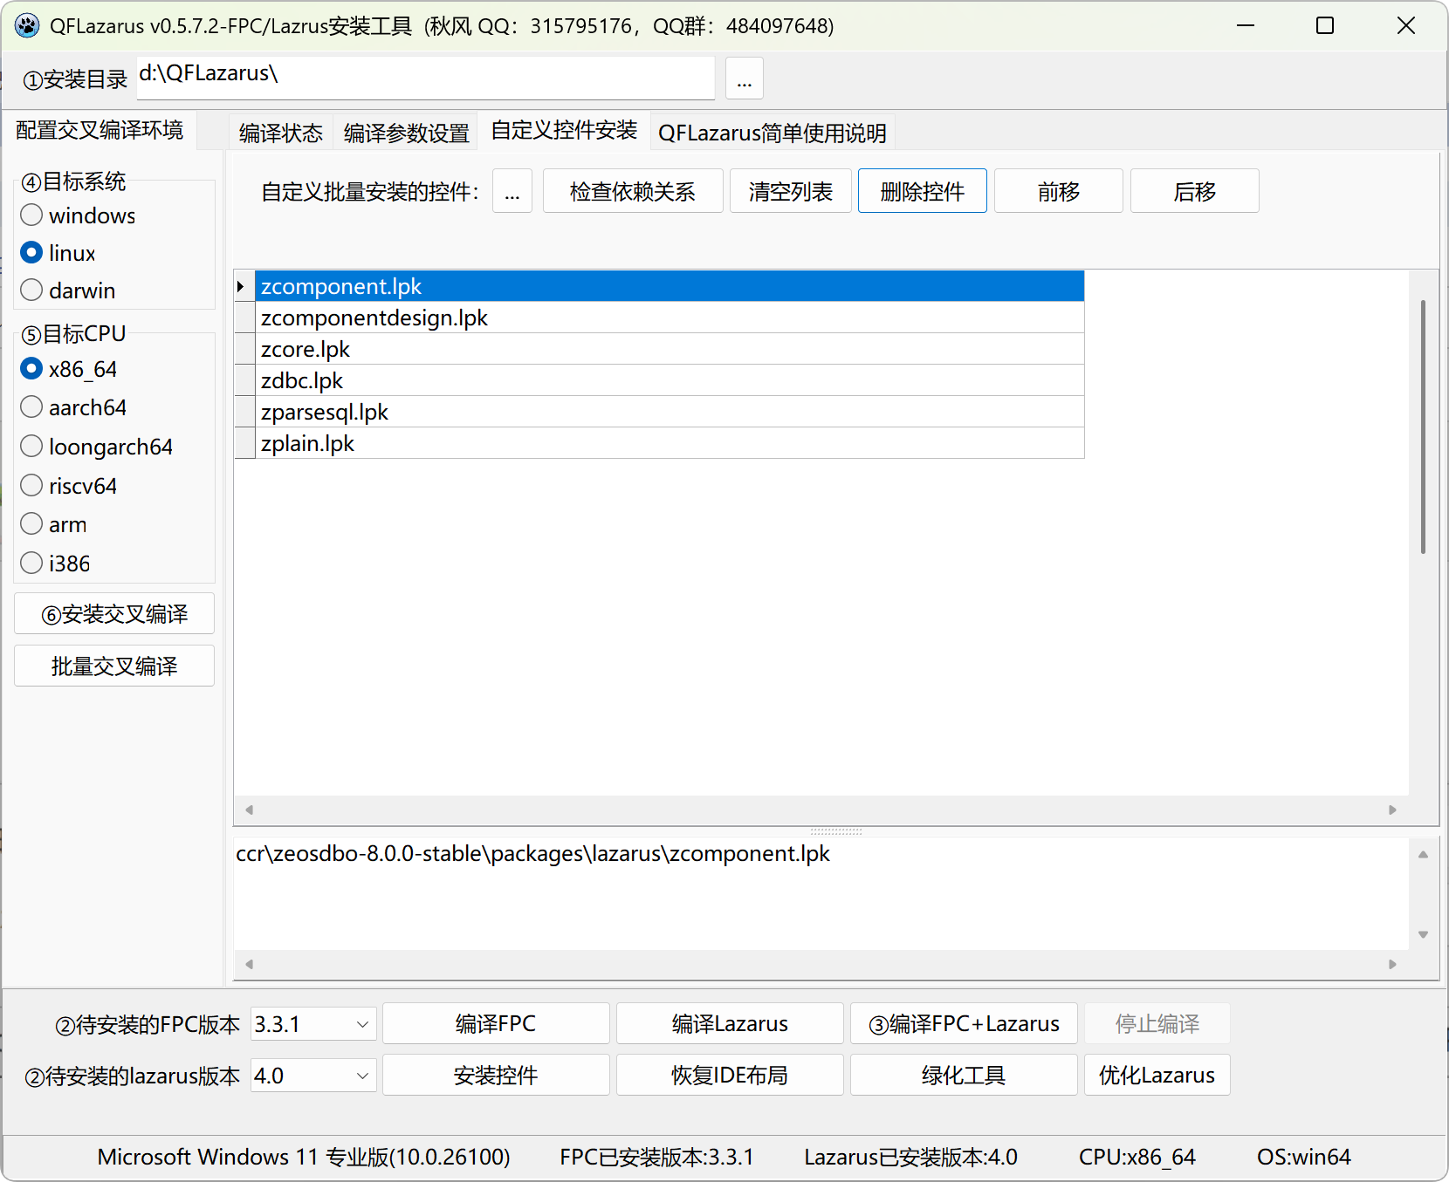Click the 删除控件 button

(x=923, y=191)
